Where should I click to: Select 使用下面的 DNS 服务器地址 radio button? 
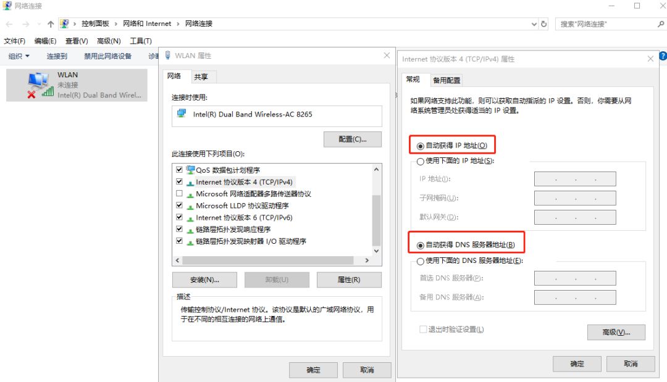[x=421, y=261]
